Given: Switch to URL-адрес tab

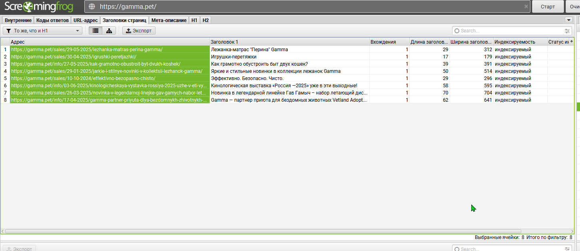Looking at the screenshot, I should [86, 20].
